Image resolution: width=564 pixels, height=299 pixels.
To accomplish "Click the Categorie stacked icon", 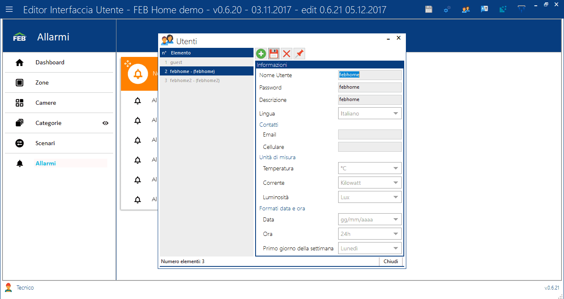I will [x=19, y=123].
